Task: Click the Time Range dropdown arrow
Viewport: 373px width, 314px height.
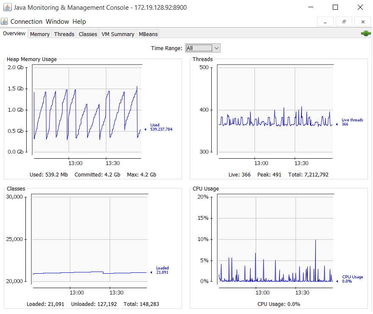Action: (x=216, y=48)
